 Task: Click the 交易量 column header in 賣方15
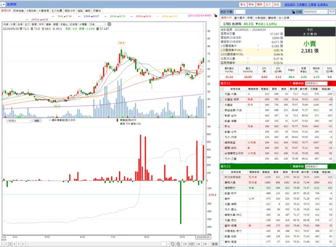pos(315,172)
